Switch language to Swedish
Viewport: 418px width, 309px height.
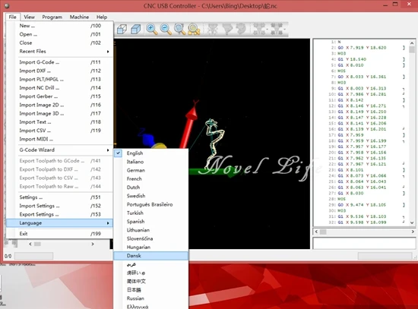point(151,196)
